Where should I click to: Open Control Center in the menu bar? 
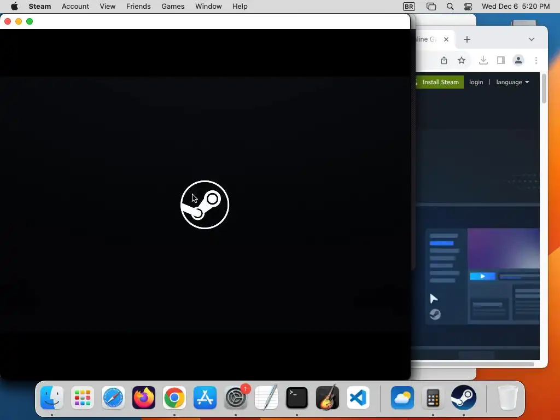coord(468,7)
